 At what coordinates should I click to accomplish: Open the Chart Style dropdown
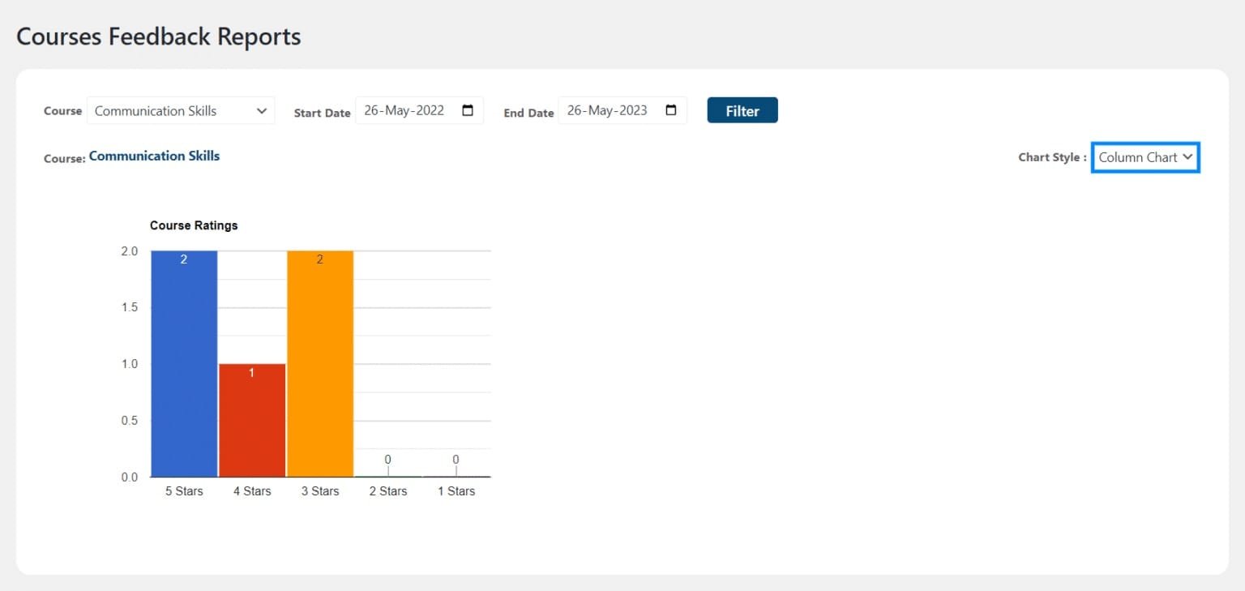pos(1145,157)
